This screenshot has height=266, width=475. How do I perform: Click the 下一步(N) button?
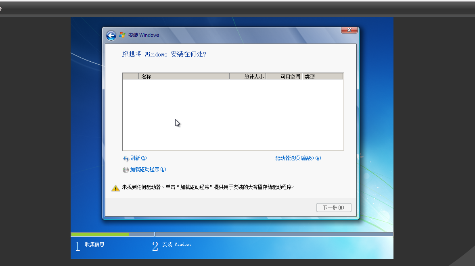[334, 208]
